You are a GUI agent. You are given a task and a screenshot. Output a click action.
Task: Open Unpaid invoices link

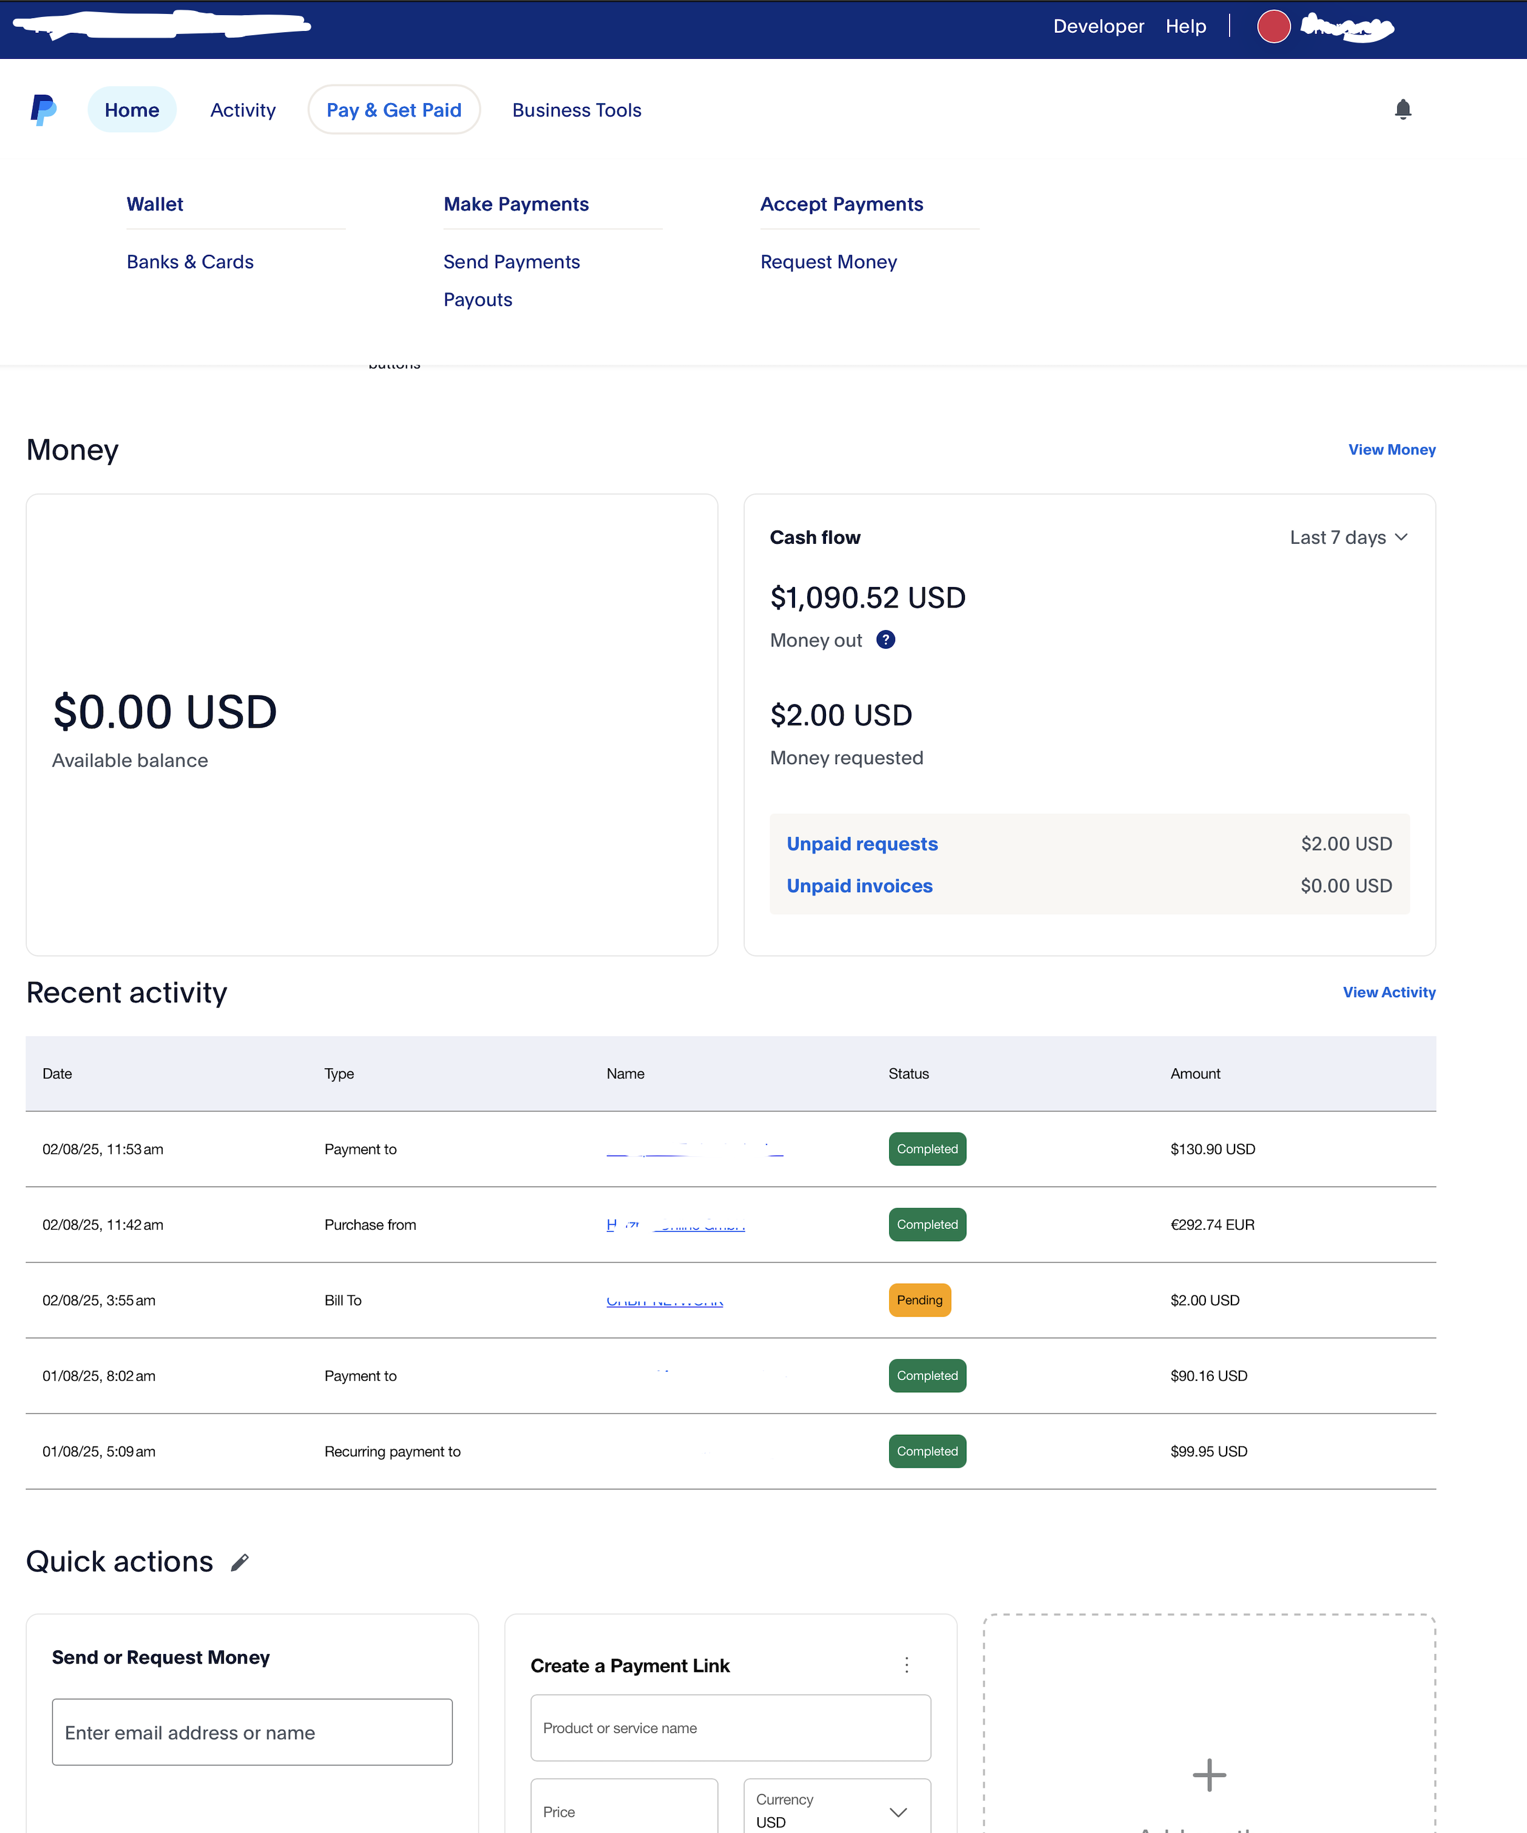(x=859, y=886)
